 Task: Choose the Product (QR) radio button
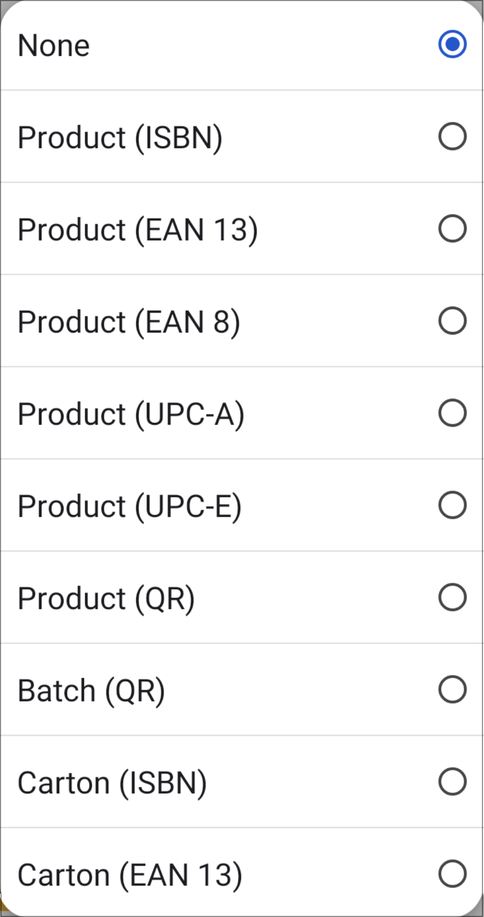tap(452, 597)
